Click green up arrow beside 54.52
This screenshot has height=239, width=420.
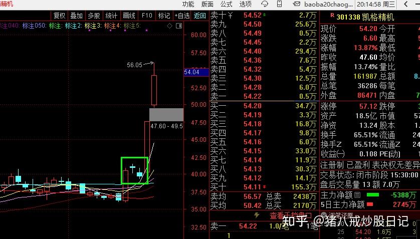(x=264, y=15)
